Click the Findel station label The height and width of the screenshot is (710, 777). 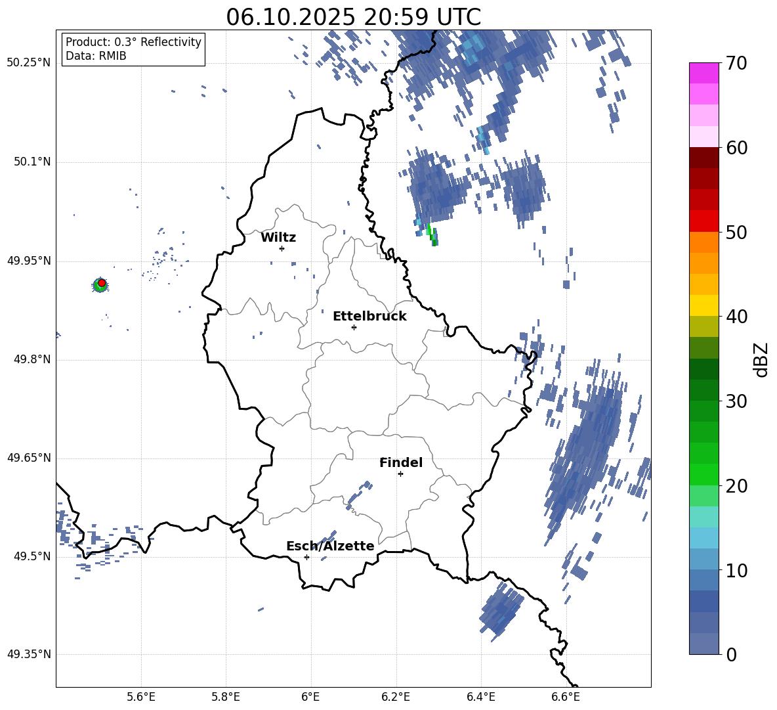401,462
